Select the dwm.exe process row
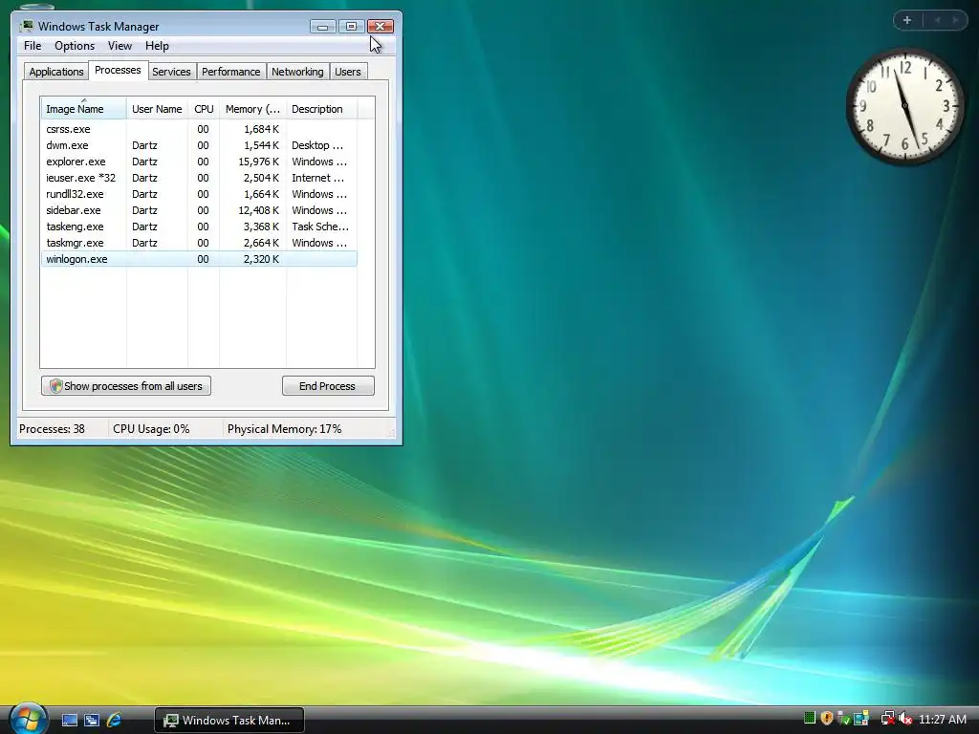This screenshot has height=734, width=979. (x=199, y=145)
